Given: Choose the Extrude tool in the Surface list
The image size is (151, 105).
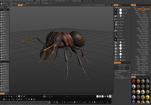Looking at the screenshot, I should (x=5, y=36).
